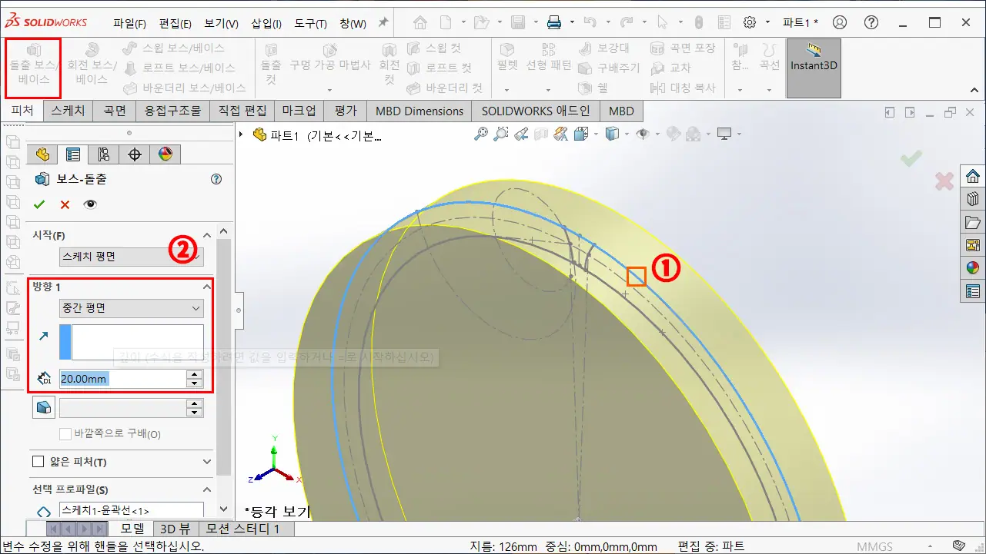
Task: Open the 편집(E) menu
Action: pos(175,23)
